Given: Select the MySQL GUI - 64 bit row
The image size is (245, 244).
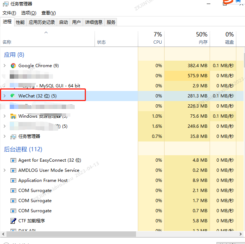Looking at the screenshot, I should point(122,86).
